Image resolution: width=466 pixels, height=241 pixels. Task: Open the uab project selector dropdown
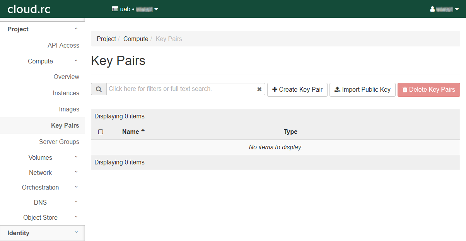(x=135, y=9)
